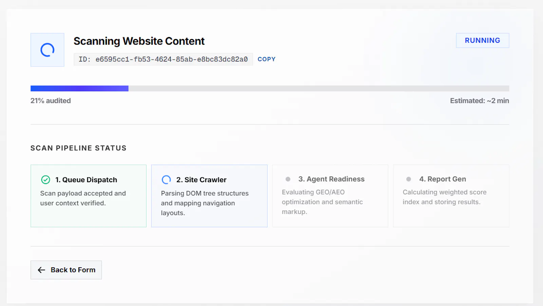Click the Estimated: ~2 min text
Image resolution: width=543 pixels, height=306 pixels.
click(480, 101)
